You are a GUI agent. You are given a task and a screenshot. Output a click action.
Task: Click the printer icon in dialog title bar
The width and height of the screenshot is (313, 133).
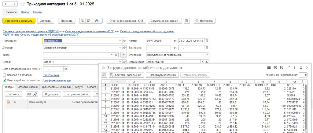point(275,67)
